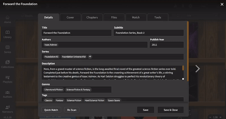Viewport: 226px width, 119px height.
Task: Switch to the Match tab
Action: tap(136, 17)
